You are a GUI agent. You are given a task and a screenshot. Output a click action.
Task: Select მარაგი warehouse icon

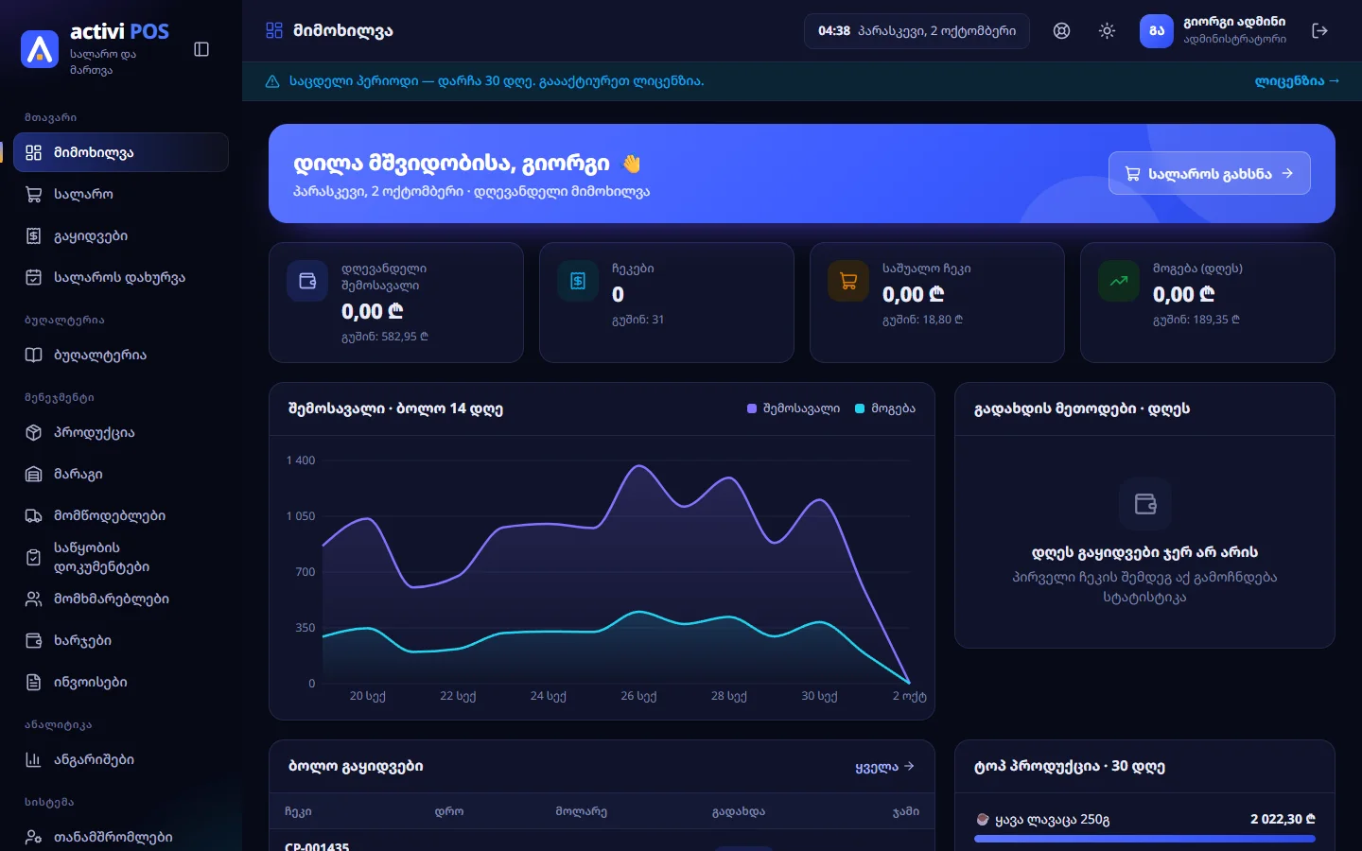pos(33,474)
